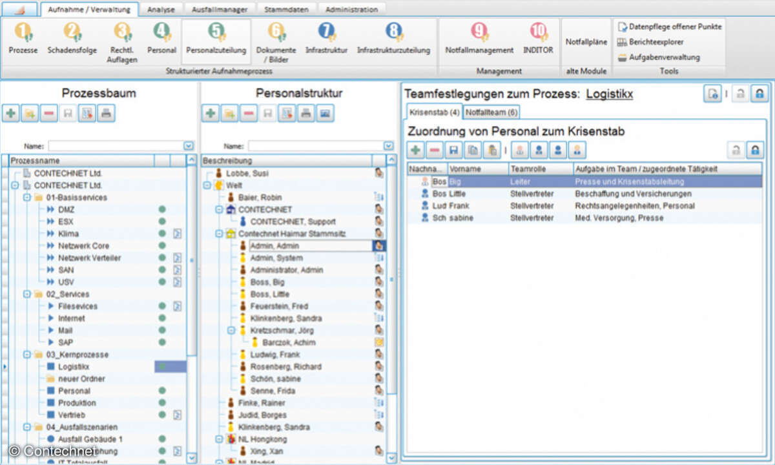Screen dimensions: 775x465
Task: Click the green status dot beside Klima
Action: (x=162, y=234)
